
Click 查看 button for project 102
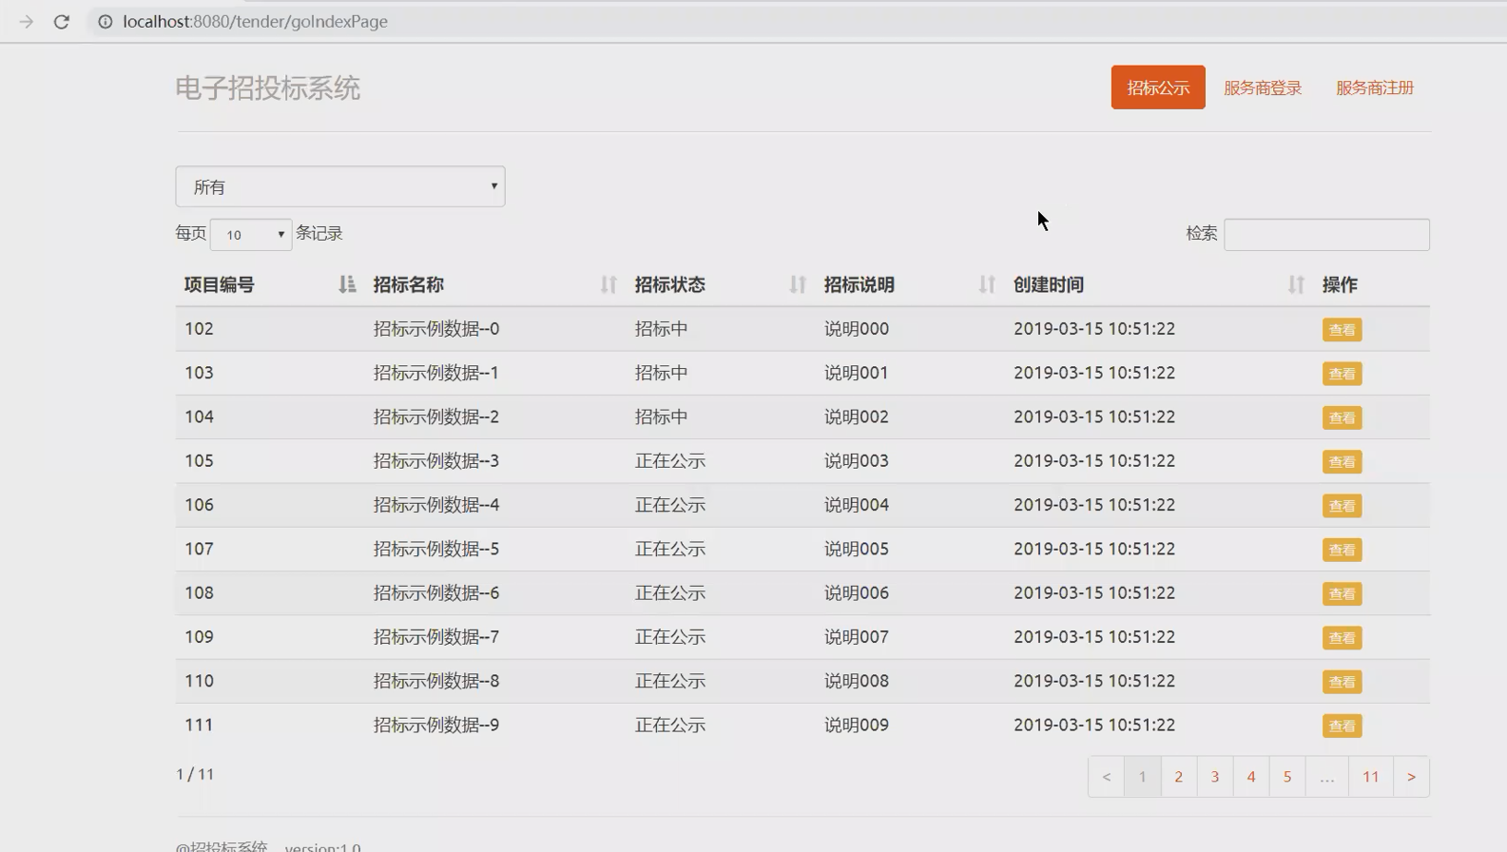(1342, 330)
